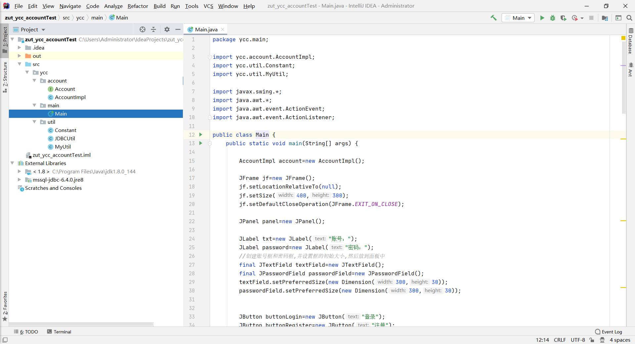
Task: Collapse all nodes in the Project panel
Action: [x=153, y=29]
